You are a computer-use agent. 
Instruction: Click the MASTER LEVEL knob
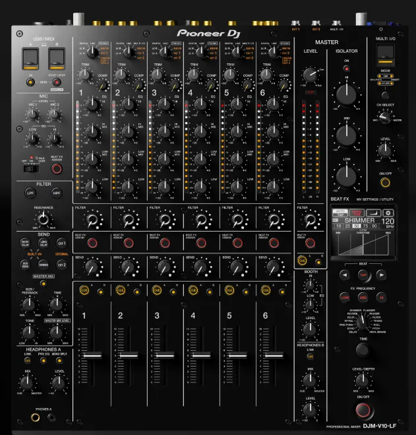point(311,74)
